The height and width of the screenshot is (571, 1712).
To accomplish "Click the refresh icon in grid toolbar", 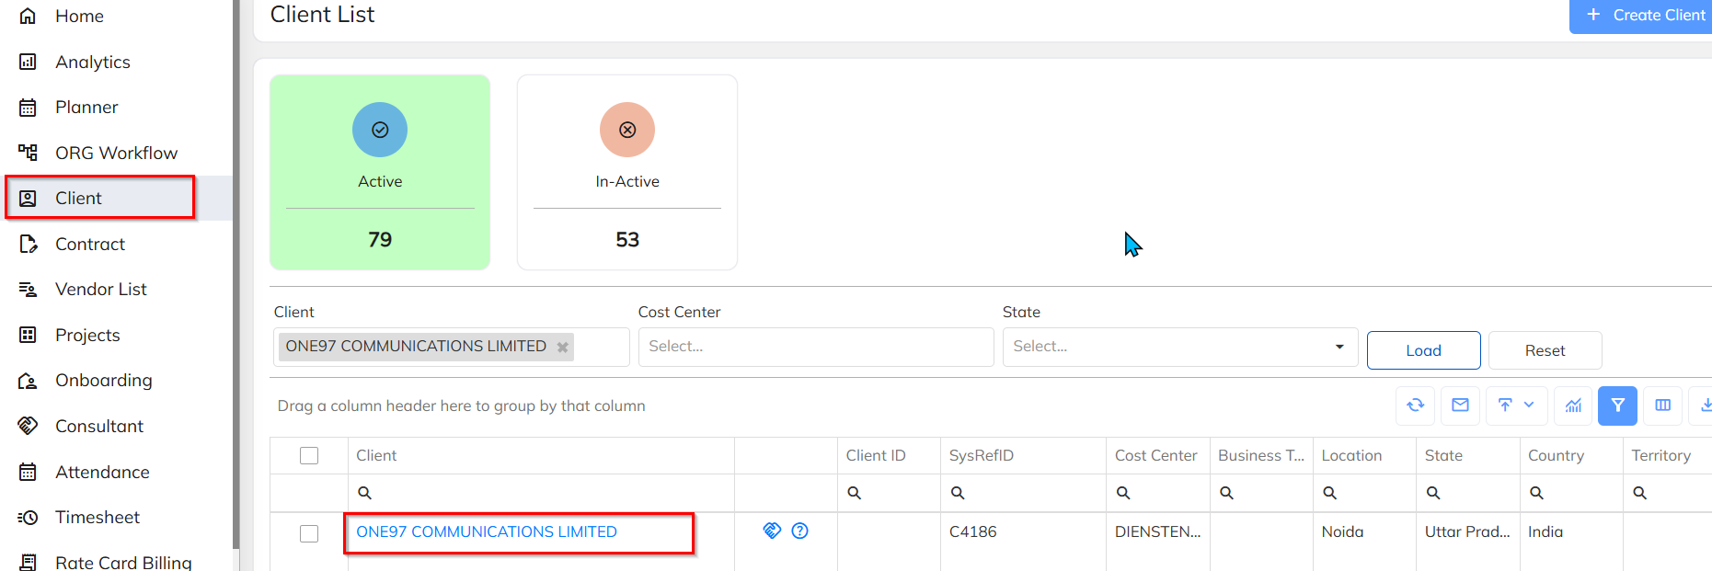I will point(1415,405).
